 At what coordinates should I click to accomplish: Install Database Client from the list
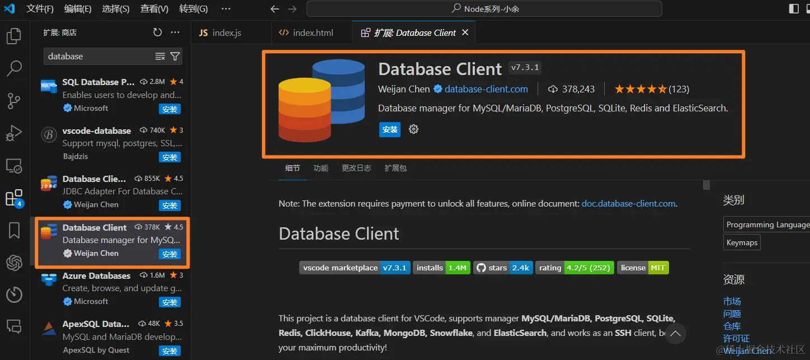170,254
